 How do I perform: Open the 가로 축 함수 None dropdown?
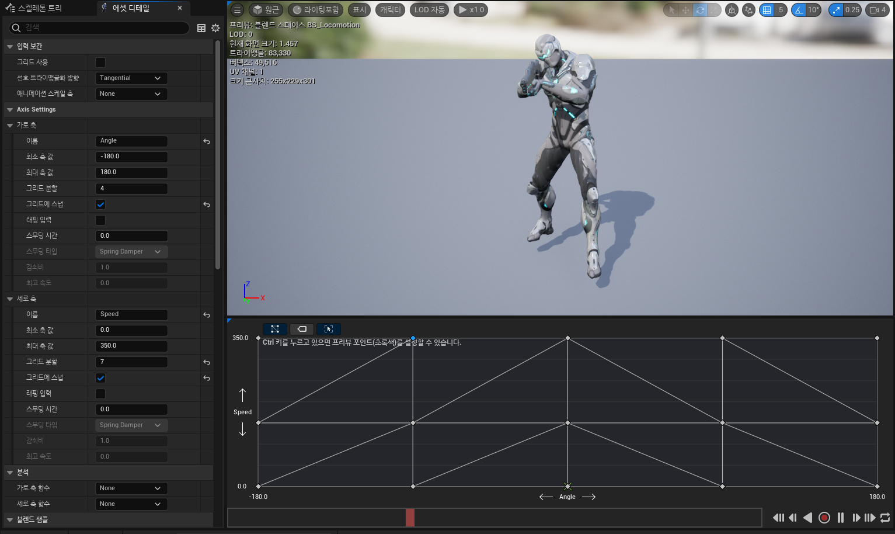coord(131,488)
